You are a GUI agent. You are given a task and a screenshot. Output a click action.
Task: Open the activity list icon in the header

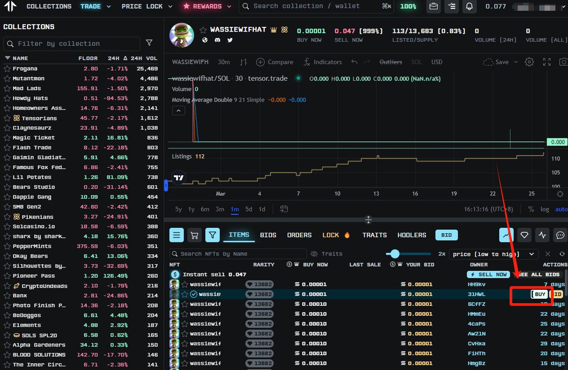(x=451, y=7)
